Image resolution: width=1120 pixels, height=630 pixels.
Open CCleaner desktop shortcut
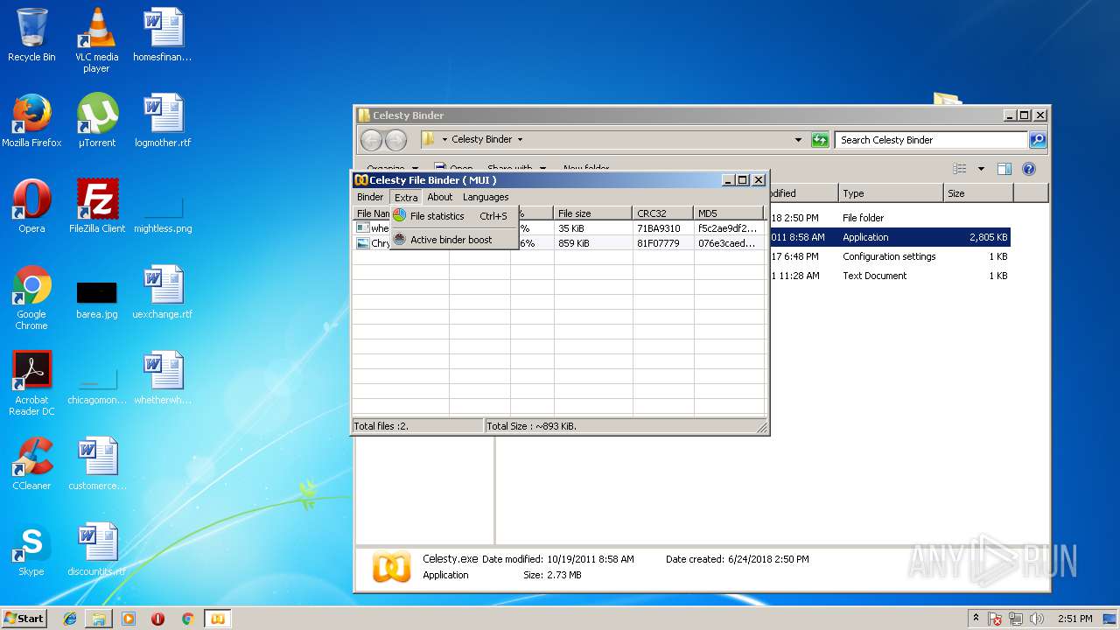click(31, 463)
